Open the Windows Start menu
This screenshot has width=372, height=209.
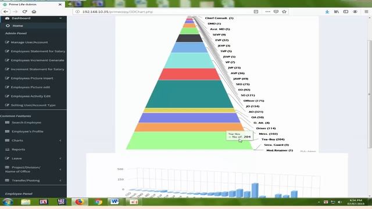coord(8,202)
